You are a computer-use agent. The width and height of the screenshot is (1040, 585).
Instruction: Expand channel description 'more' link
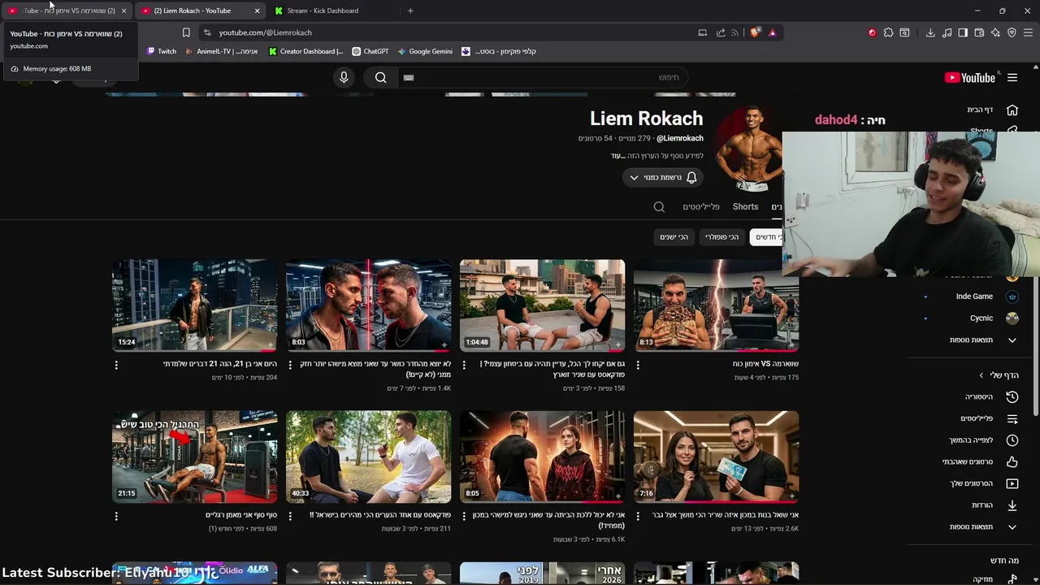[x=617, y=156]
